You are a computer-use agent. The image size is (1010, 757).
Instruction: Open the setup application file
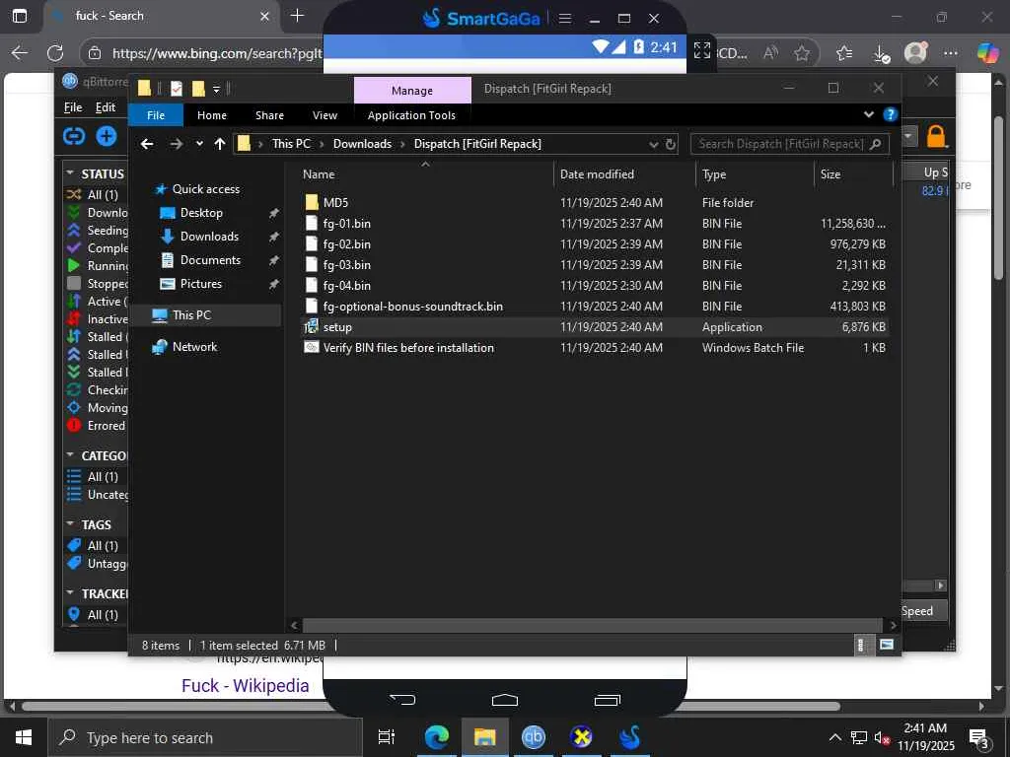(337, 327)
